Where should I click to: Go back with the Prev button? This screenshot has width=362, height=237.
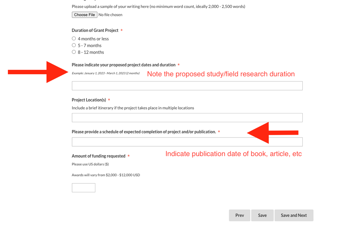(240, 215)
